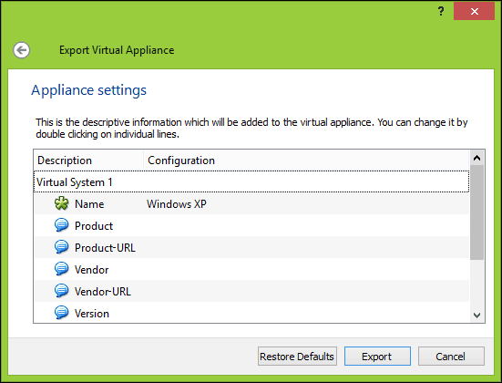The height and width of the screenshot is (383, 502).
Task: Click the Product-URL speech bubble icon
Action: click(x=61, y=247)
